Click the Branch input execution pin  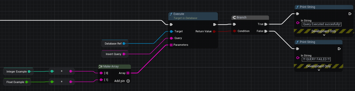[234, 24]
